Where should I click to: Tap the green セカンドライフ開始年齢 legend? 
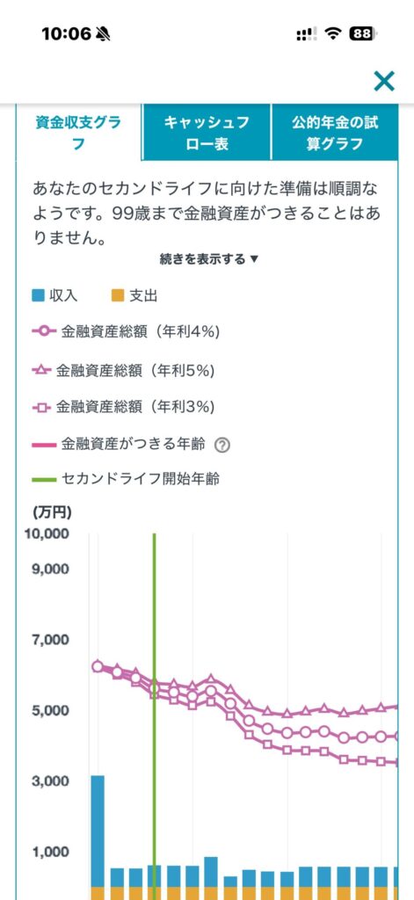(x=126, y=479)
